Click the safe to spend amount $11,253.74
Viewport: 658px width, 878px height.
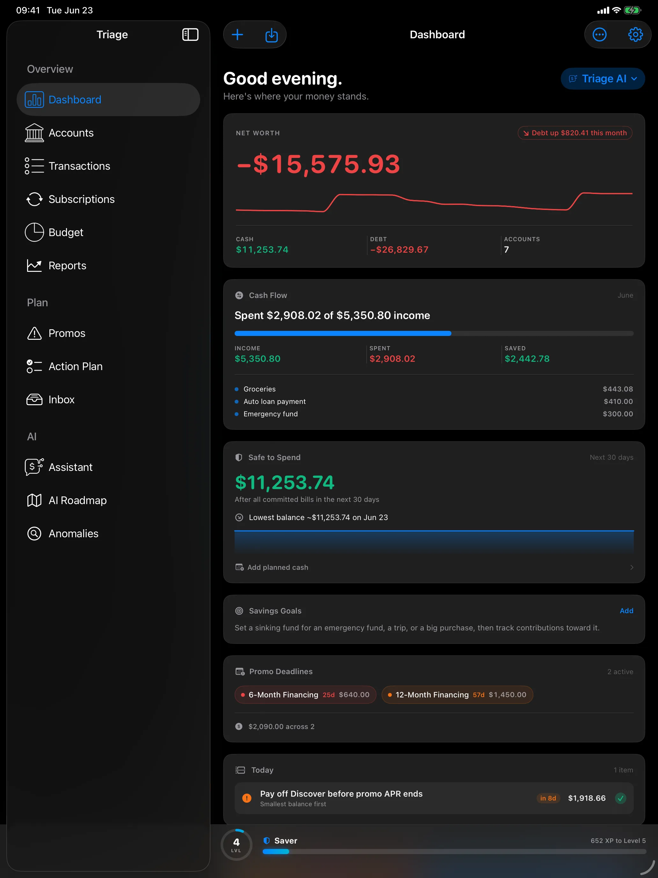click(284, 483)
